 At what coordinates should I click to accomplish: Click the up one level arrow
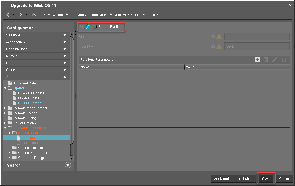34,15
